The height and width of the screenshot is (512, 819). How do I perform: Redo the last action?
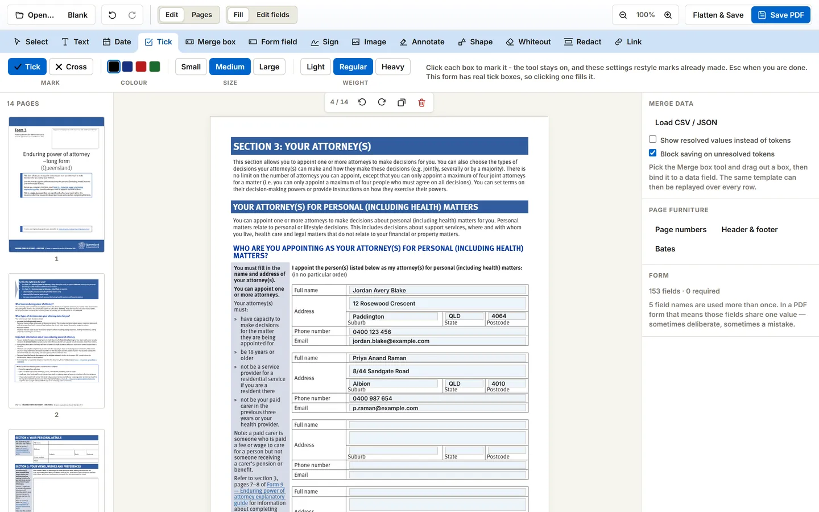coord(132,15)
